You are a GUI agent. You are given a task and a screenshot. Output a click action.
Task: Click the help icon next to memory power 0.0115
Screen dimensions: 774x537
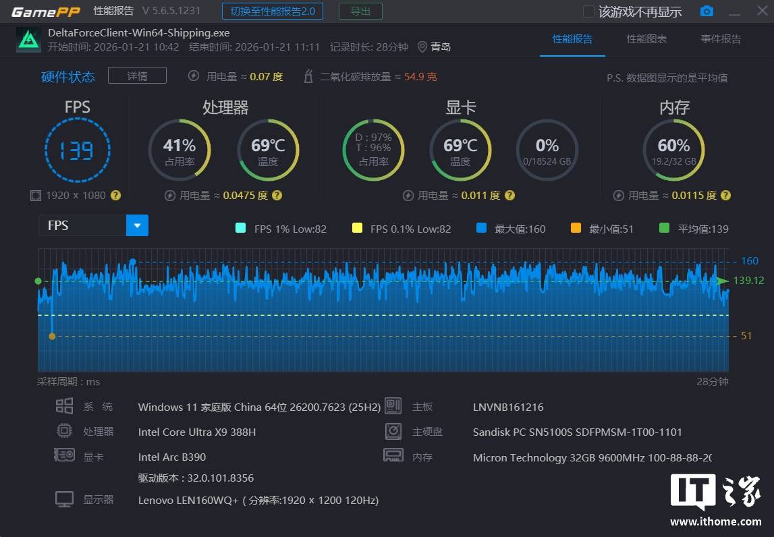tap(725, 196)
